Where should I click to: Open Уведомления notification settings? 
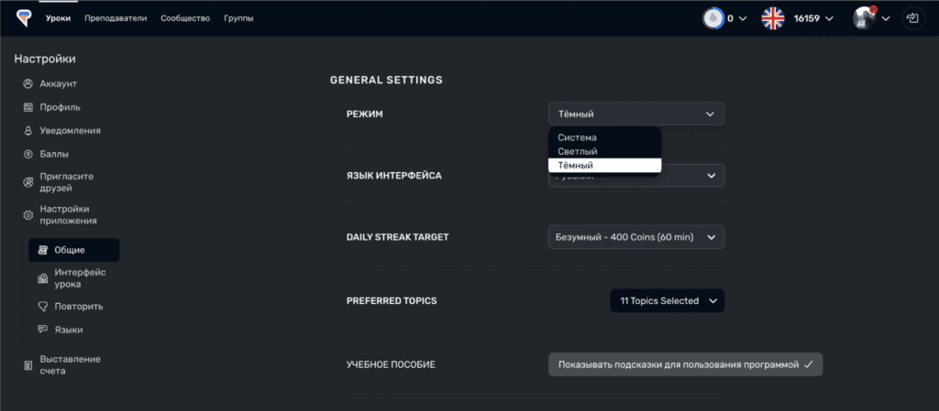pyautogui.click(x=70, y=131)
